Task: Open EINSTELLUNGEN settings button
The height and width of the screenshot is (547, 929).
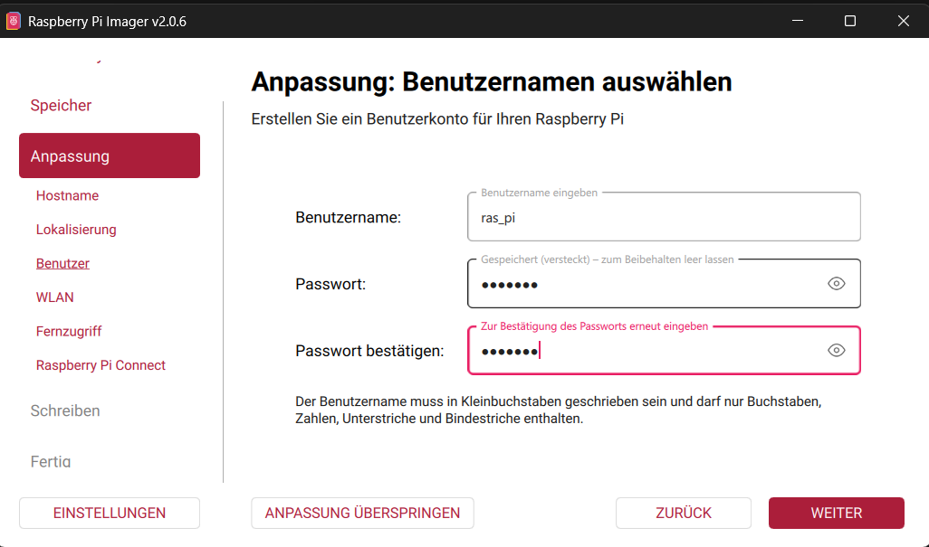Action: (110, 513)
